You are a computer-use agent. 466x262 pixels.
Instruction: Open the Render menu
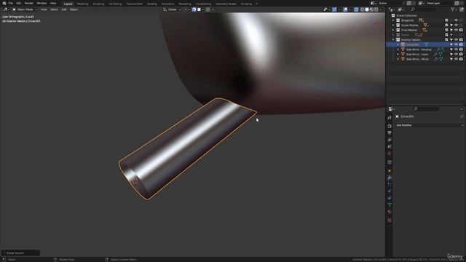coord(29,3)
